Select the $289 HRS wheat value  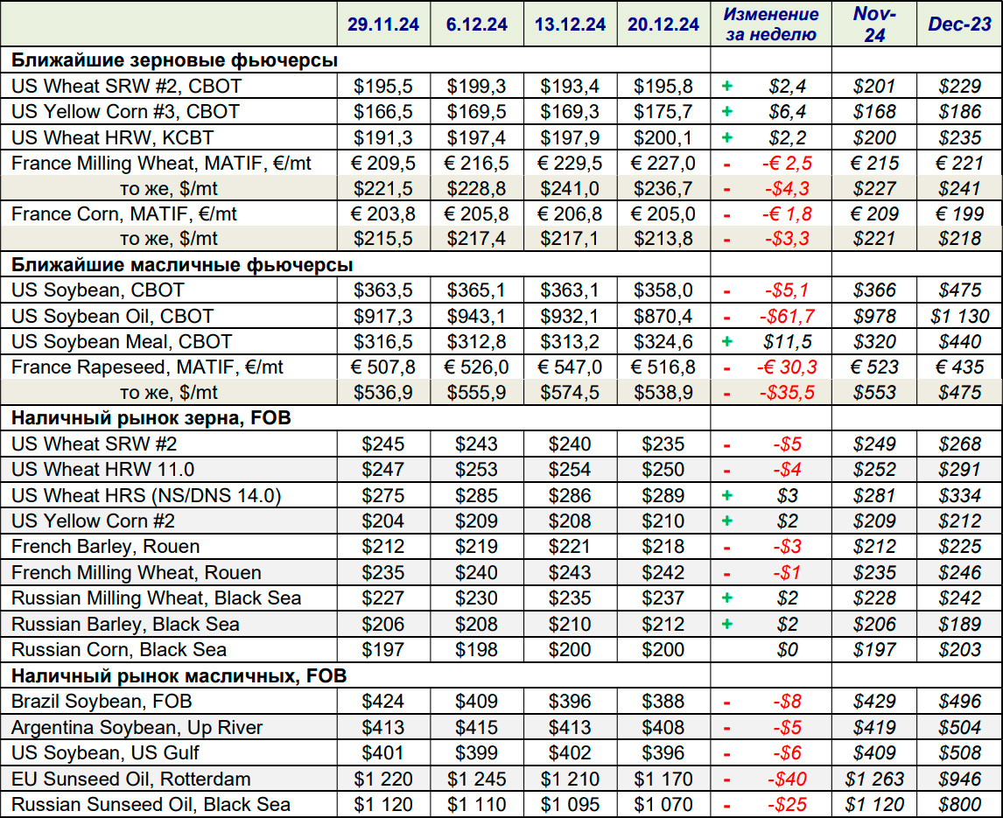(663, 496)
